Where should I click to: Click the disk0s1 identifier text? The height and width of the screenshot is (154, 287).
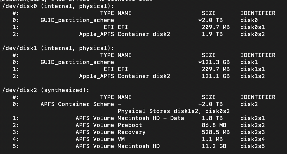click(252, 27)
